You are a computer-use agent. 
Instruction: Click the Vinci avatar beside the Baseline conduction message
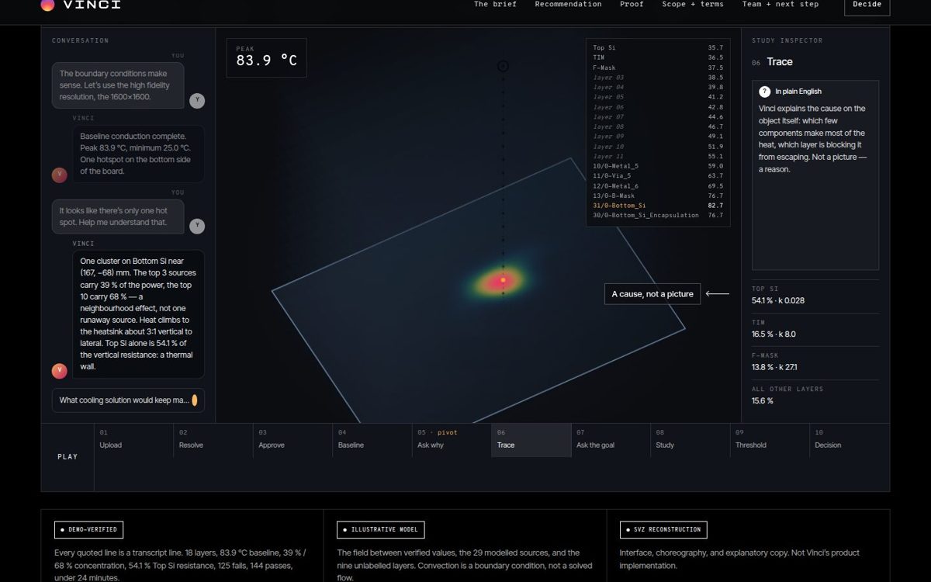(59, 175)
